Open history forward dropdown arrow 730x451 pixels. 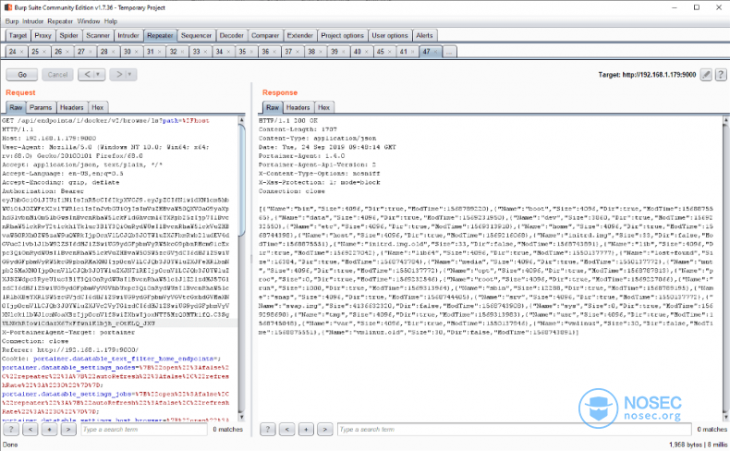[129, 75]
